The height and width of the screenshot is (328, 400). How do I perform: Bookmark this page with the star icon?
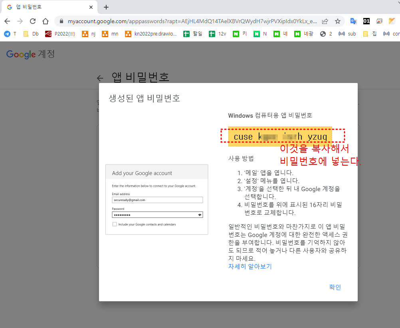point(338,21)
